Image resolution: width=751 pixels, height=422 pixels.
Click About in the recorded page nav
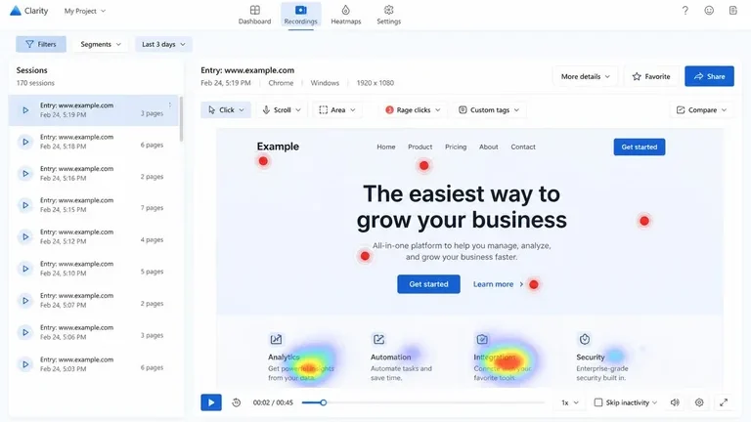coord(489,147)
